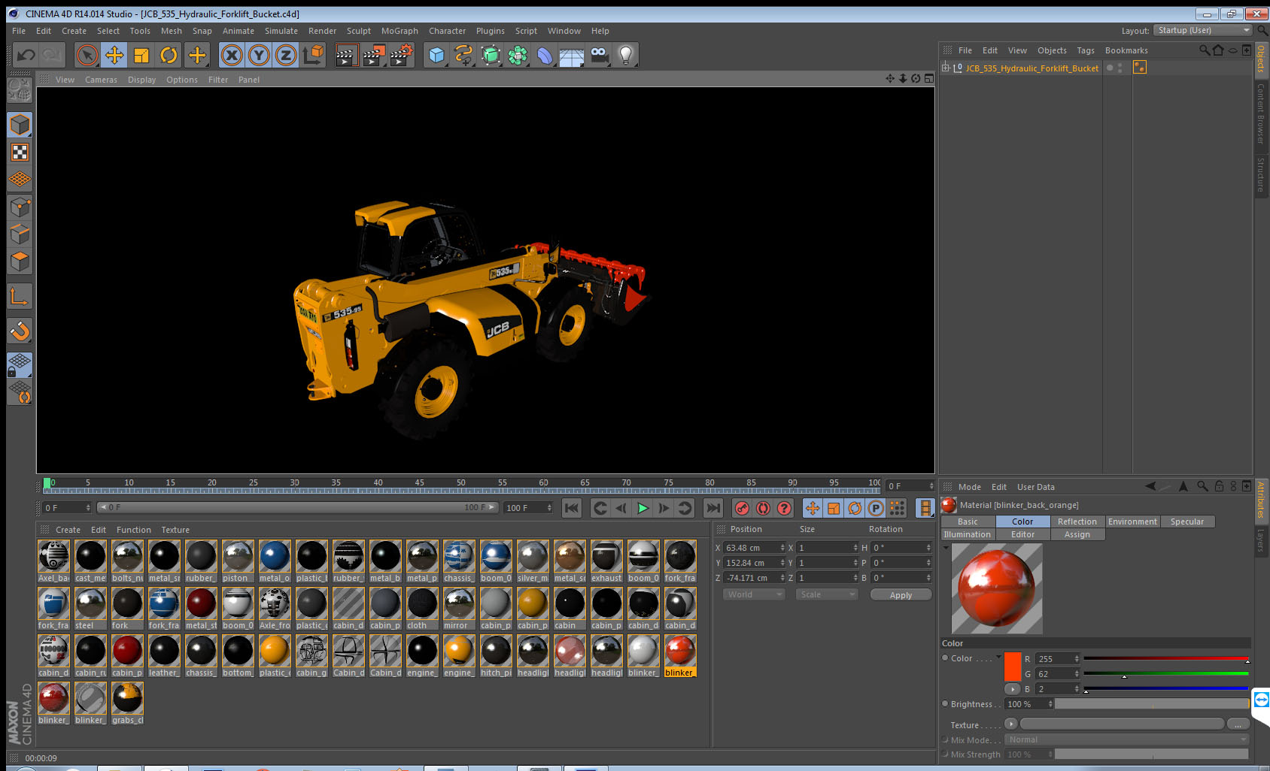This screenshot has width=1270, height=771.
Task: Switch to Points mode
Action: (x=20, y=207)
